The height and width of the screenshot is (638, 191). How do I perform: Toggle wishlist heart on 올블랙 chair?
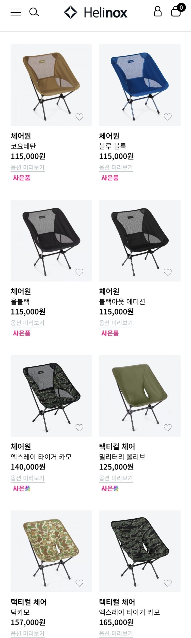tap(79, 272)
